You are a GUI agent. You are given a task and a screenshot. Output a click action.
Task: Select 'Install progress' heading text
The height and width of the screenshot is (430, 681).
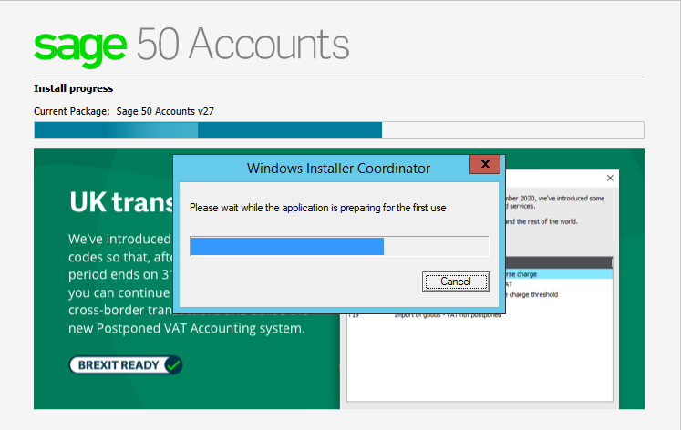point(74,88)
